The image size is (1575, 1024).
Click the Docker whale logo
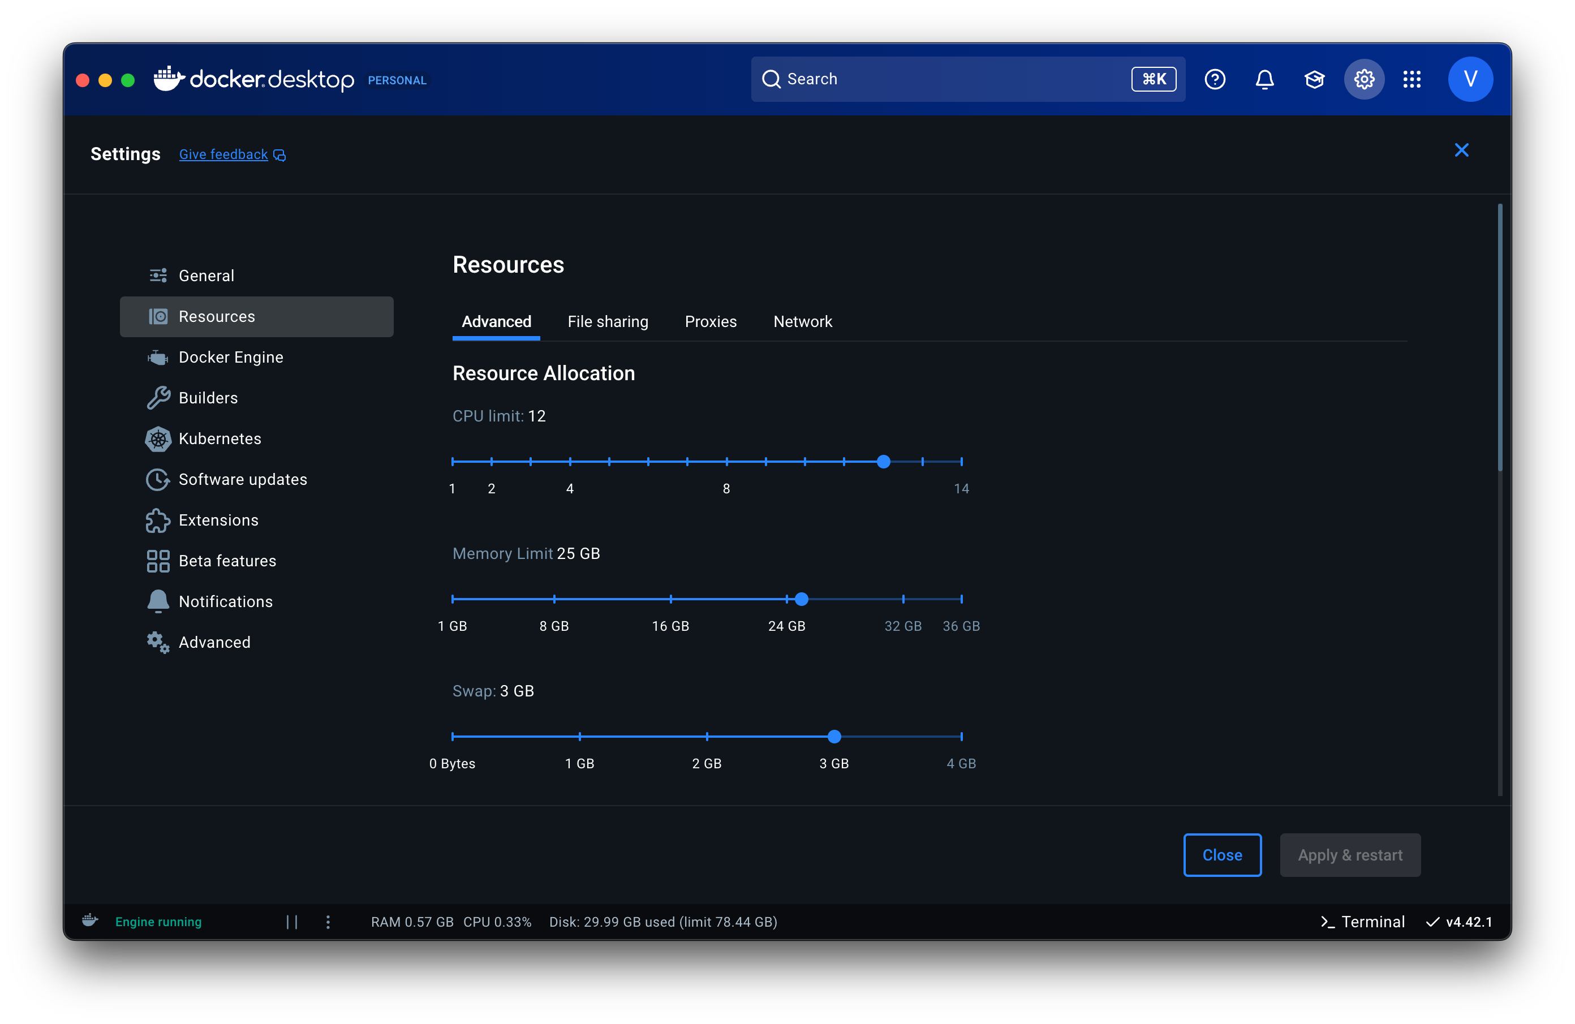click(x=169, y=78)
